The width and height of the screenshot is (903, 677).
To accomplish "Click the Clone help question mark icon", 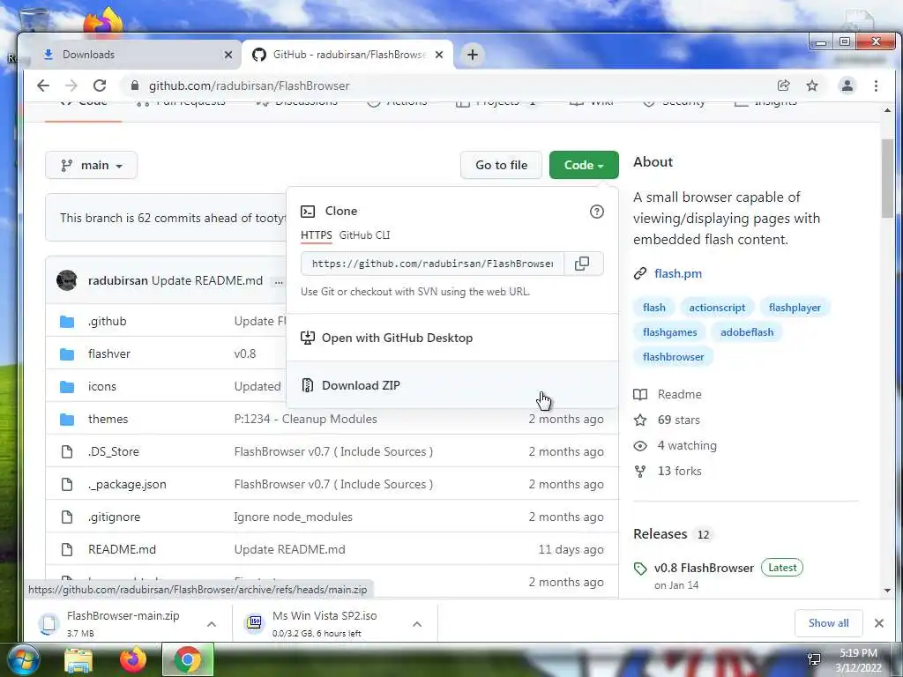I will point(597,212).
